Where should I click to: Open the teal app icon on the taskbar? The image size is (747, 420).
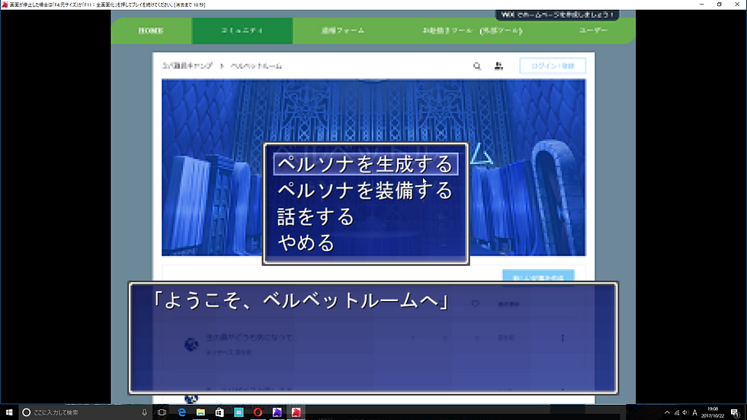[239, 412]
